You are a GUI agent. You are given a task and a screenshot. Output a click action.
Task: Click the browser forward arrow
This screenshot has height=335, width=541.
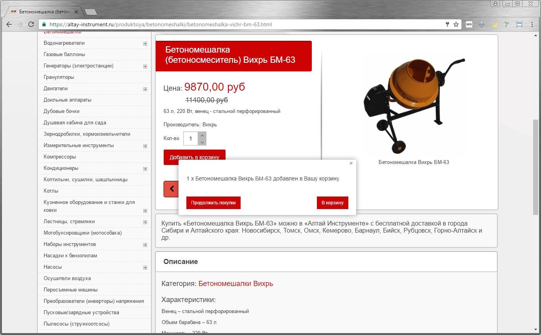[x=20, y=24]
